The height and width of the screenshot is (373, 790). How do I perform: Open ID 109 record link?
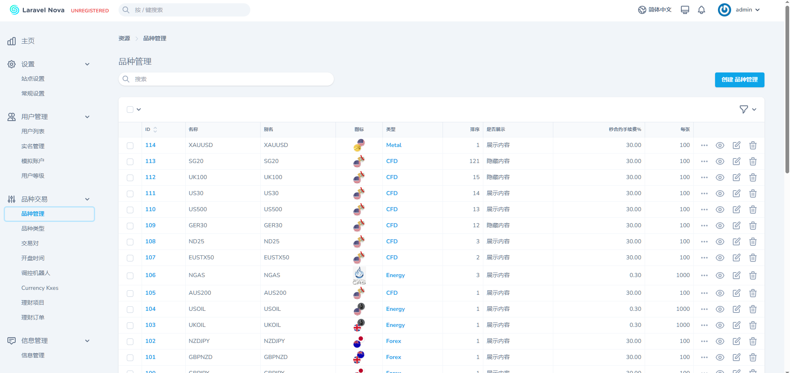pyautogui.click(x=150, y=226)
